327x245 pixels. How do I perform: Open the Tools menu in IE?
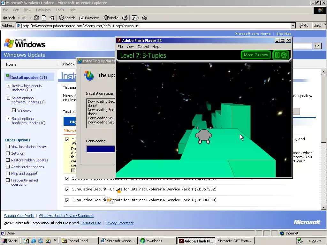[60, 10]
